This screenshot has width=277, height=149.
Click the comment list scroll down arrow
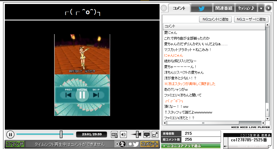[267, 119]
